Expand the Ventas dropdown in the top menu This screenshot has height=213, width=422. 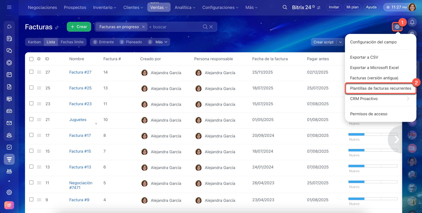pyautogui.click(x=159, y=7)
